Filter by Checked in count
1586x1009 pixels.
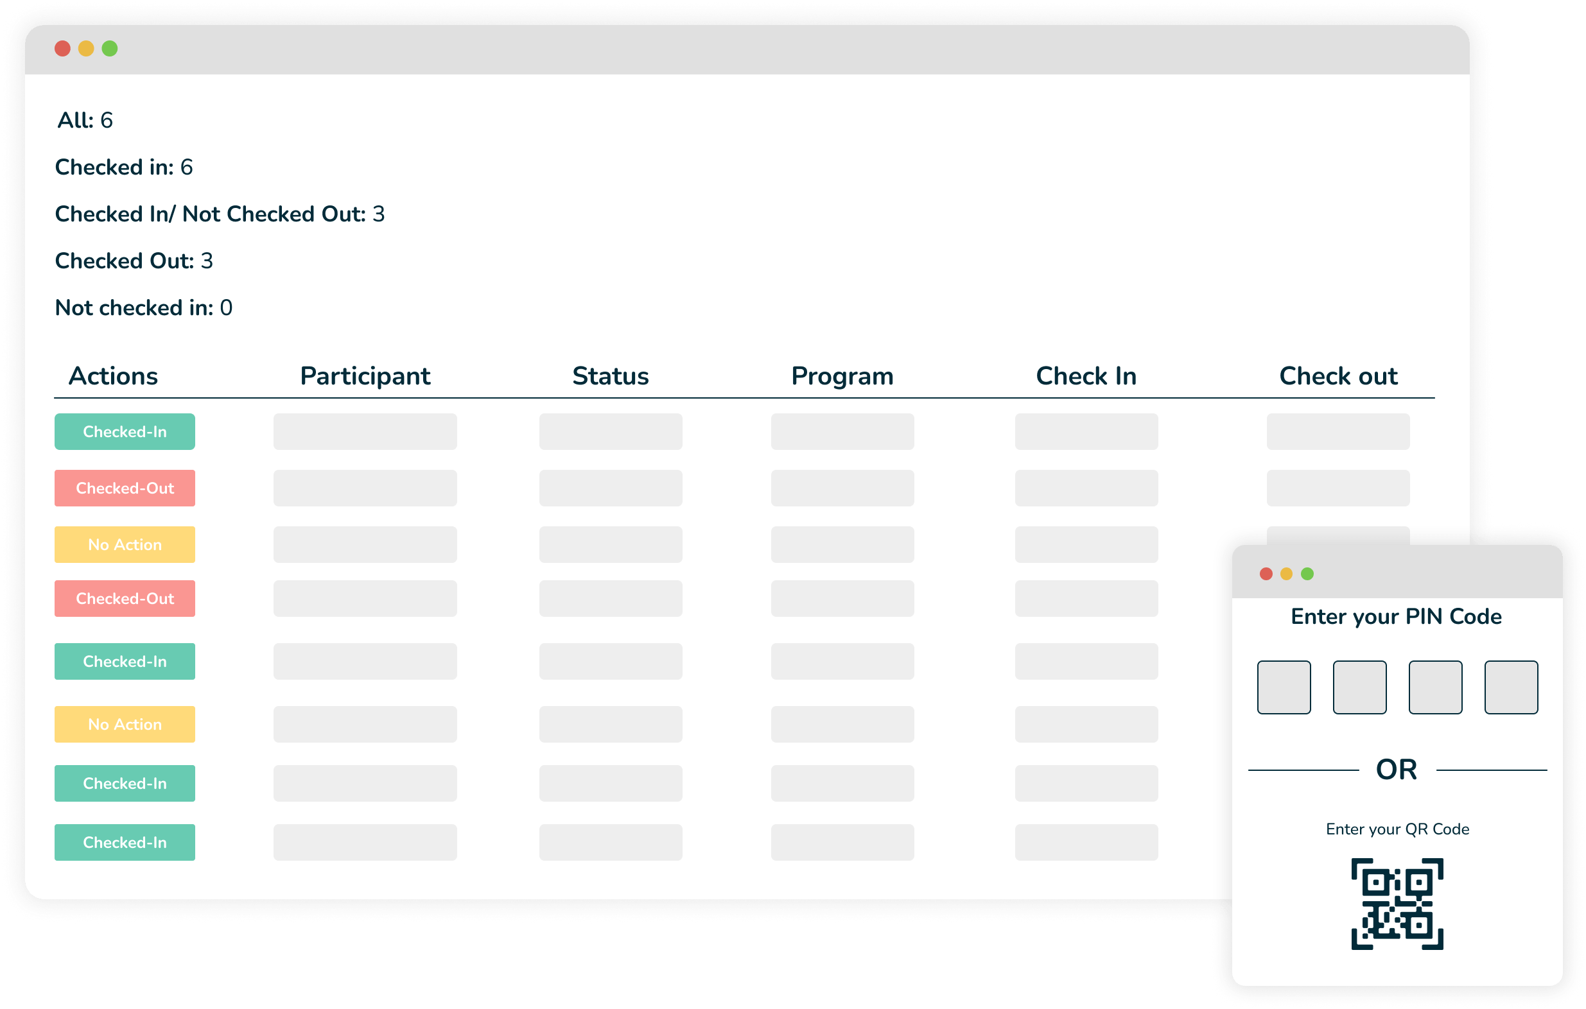pos(125,167)
